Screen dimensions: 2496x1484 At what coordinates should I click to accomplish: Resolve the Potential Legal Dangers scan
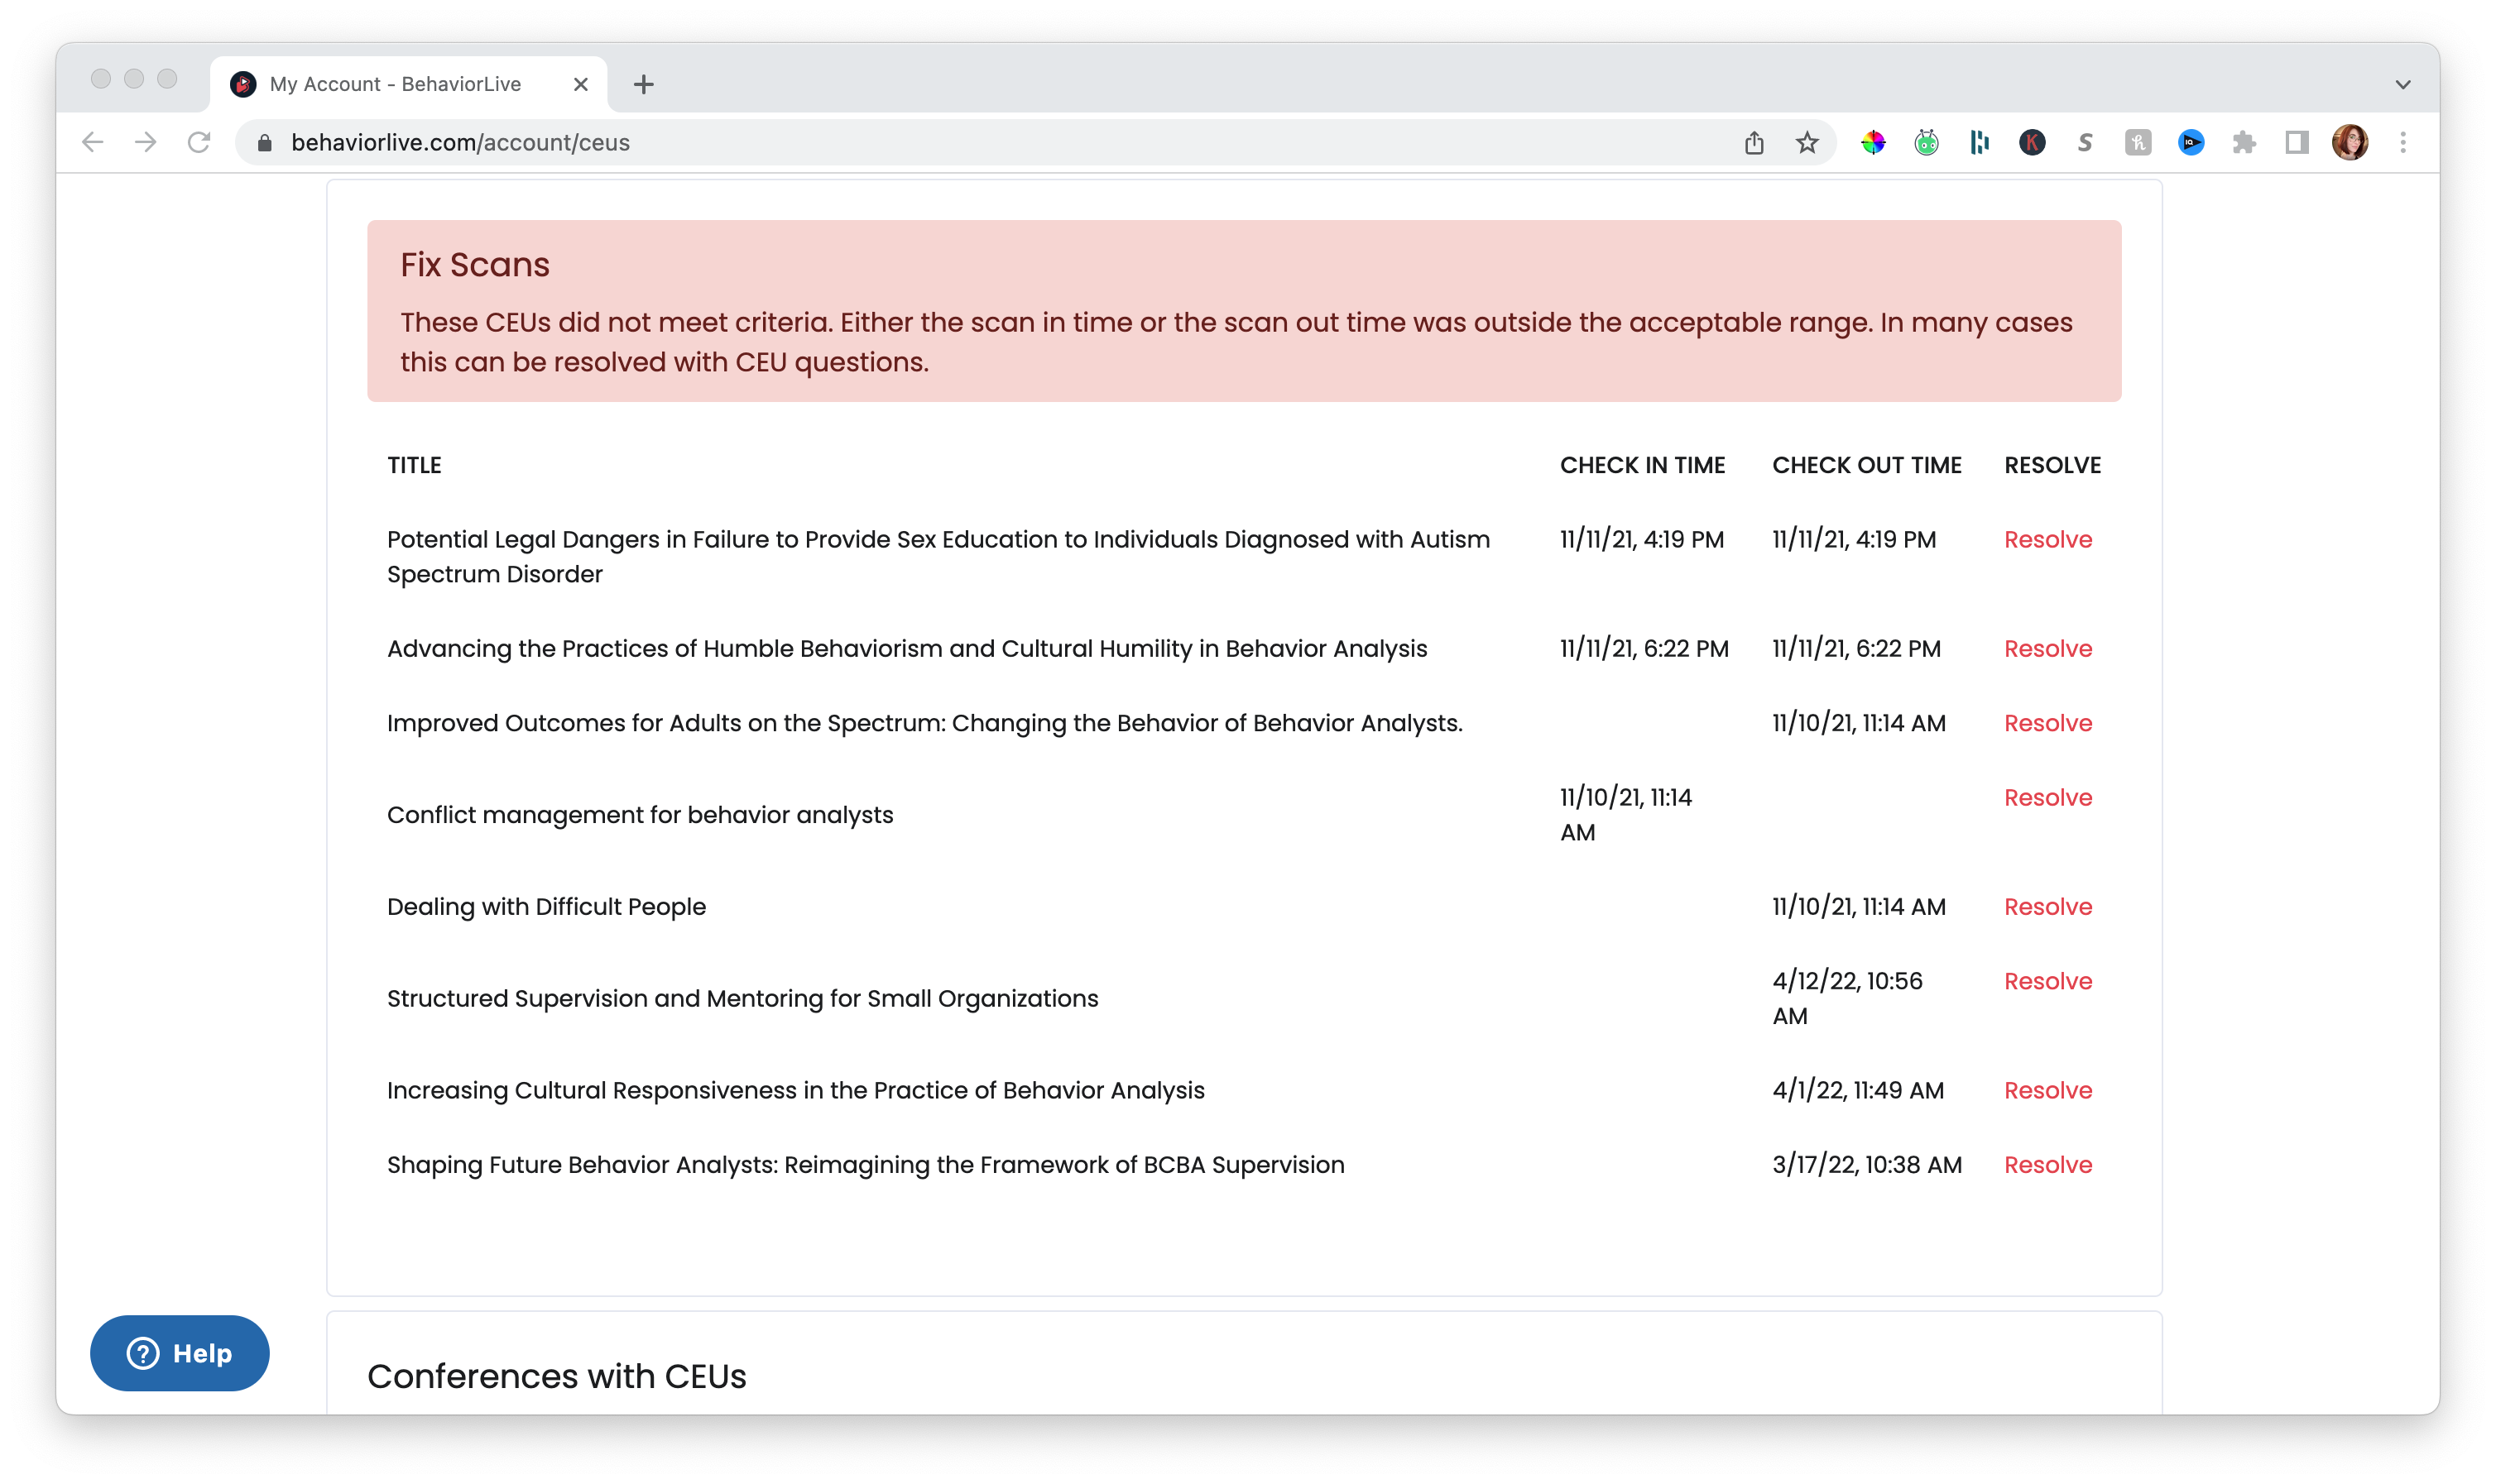click(2047, 539)
